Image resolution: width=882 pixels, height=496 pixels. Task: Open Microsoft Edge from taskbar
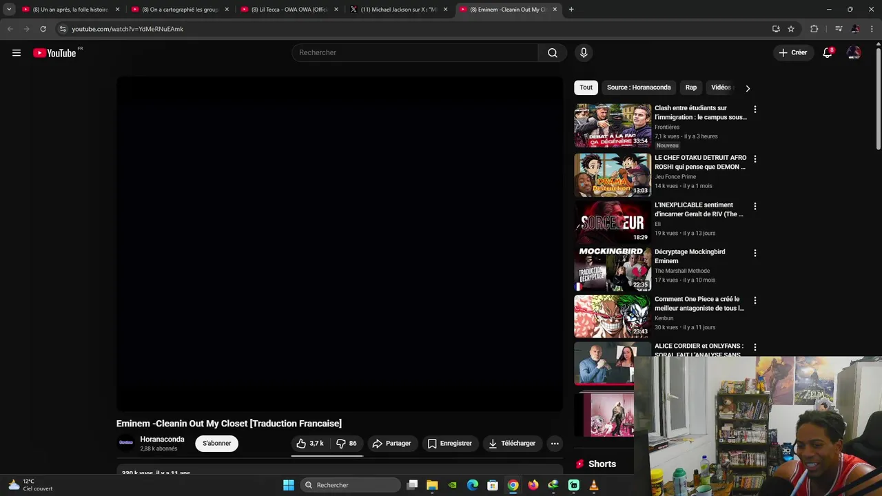coord(473,485)
